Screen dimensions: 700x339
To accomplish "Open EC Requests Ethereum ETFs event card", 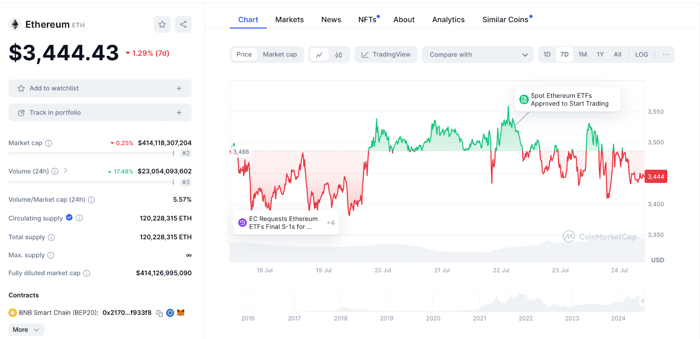I will click(286, 222).
